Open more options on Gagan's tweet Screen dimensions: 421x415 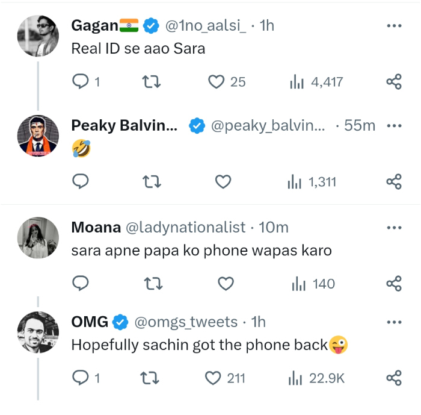point(393,26)
